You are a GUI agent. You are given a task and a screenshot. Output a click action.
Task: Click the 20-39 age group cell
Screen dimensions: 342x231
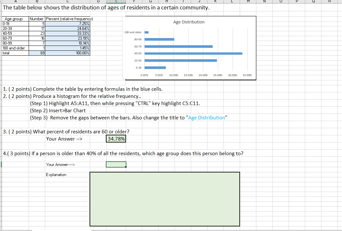[x=15, y=29]
